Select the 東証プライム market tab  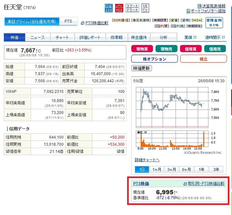pos(32,21)
